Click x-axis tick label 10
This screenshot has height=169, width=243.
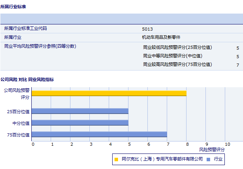[x=228, y=144]
